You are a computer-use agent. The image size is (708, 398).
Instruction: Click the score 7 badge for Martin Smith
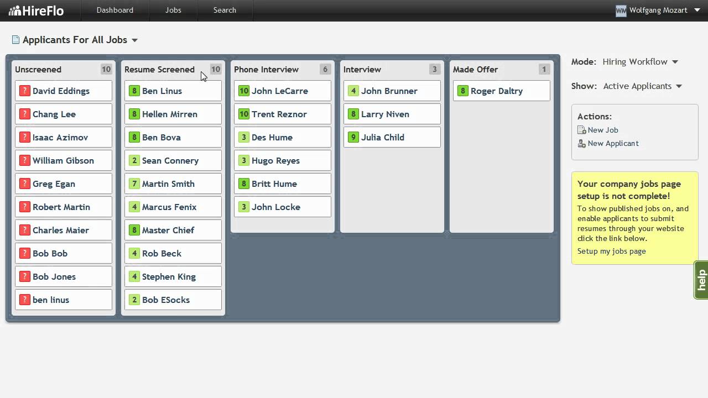(134, 184)
